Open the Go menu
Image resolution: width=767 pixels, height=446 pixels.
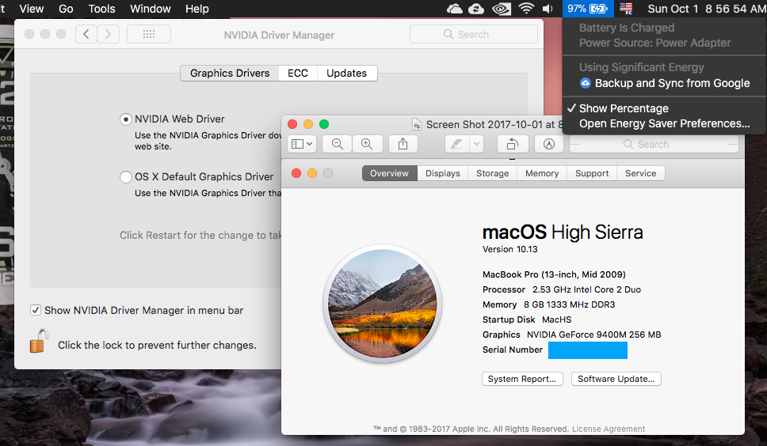66,9
